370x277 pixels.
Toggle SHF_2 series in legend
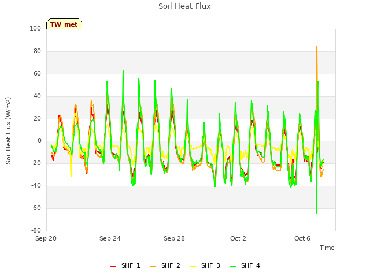[165, 265]
